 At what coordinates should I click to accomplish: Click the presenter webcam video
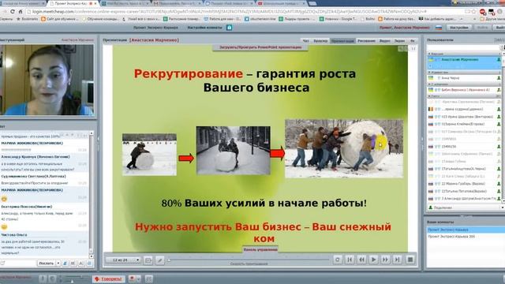click(x=47, y=80)
